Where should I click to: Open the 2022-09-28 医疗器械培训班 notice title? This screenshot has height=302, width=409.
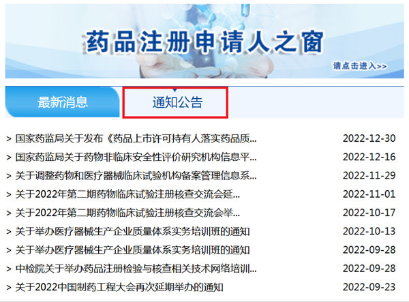tap(133, 250)
